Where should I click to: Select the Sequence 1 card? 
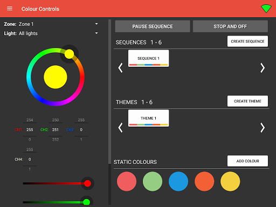(148, 58)
